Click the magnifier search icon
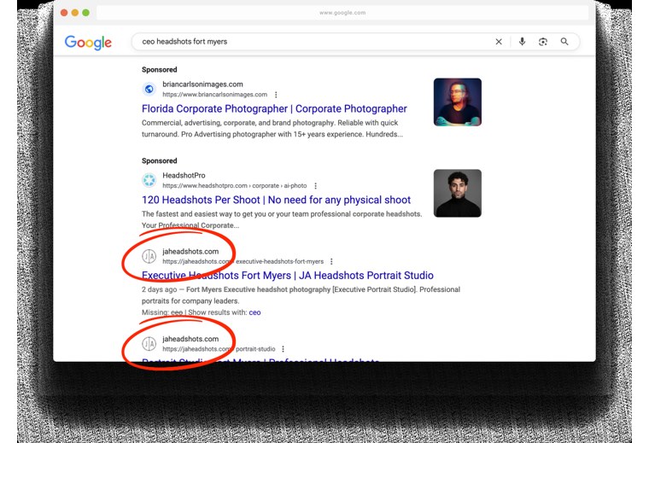 click(564, 41)
